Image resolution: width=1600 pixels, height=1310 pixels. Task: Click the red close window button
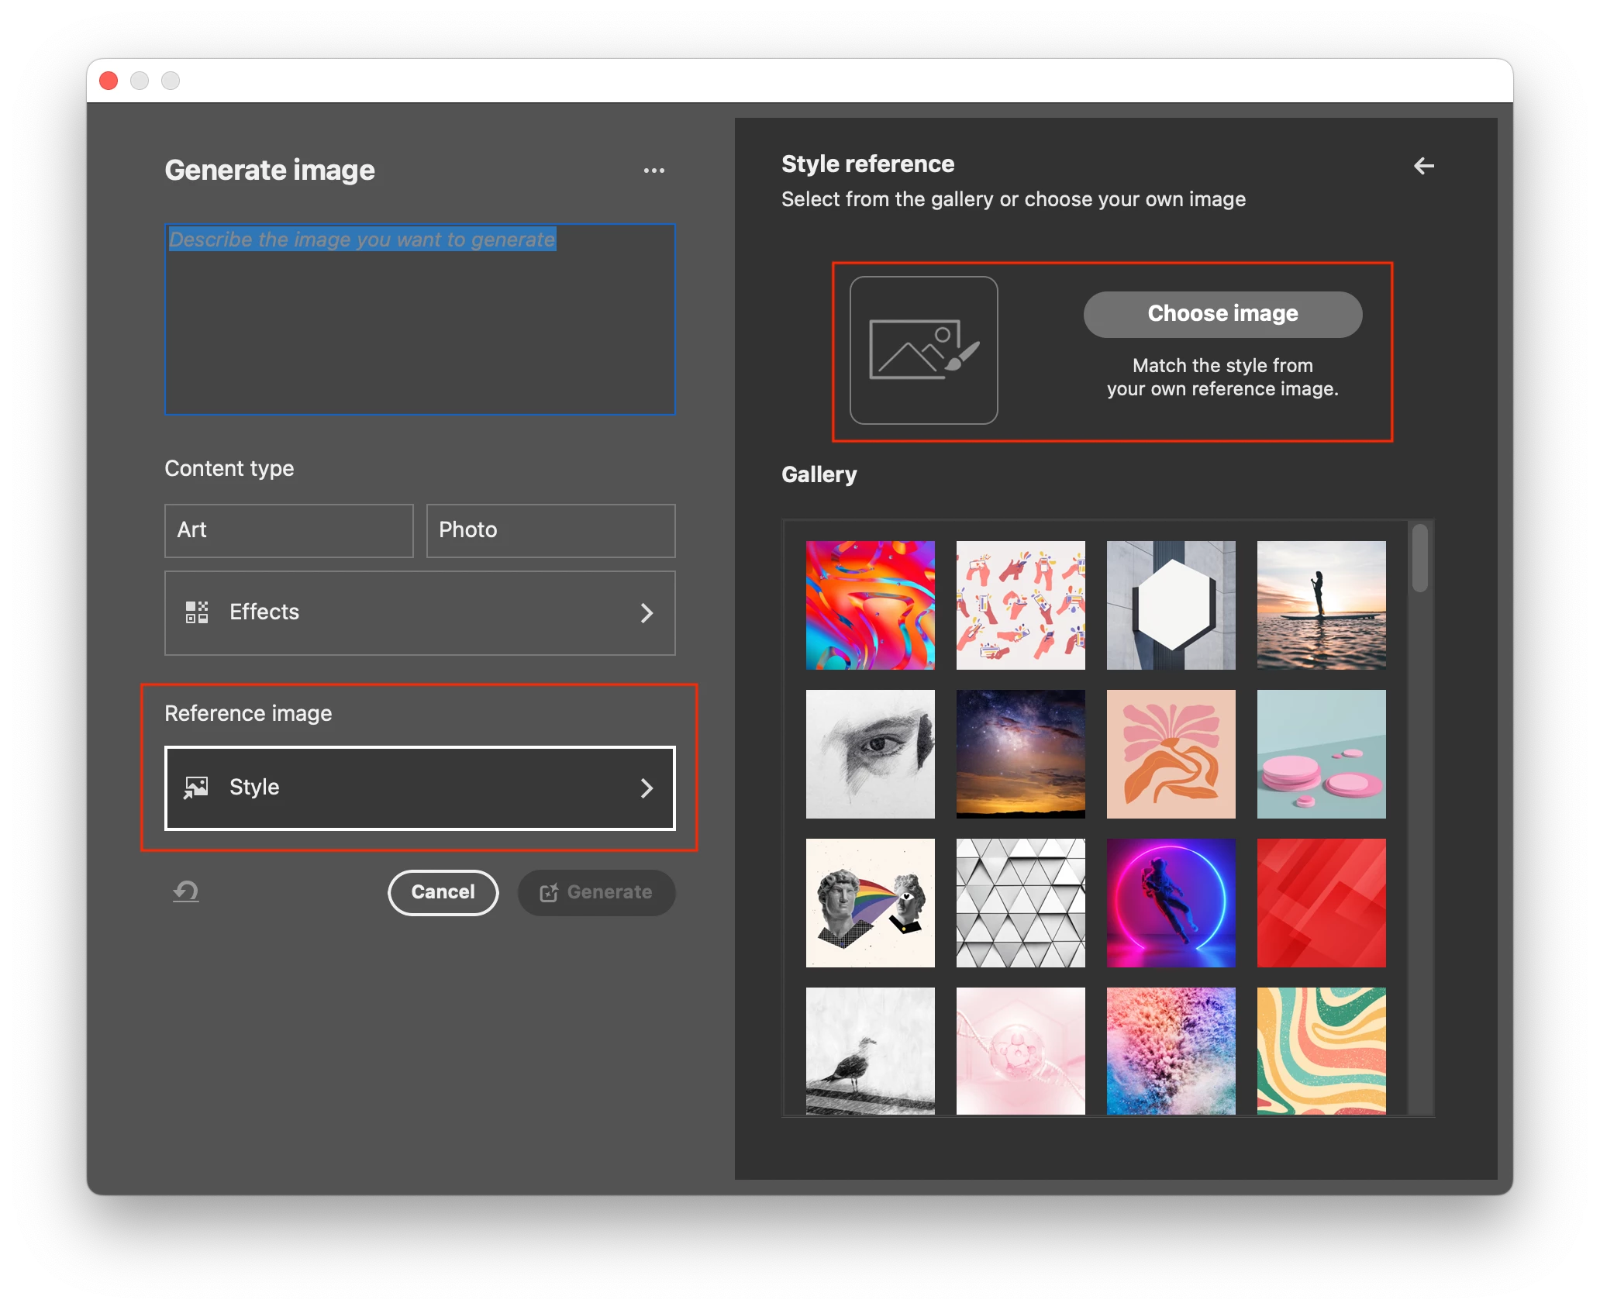point(109,81)
